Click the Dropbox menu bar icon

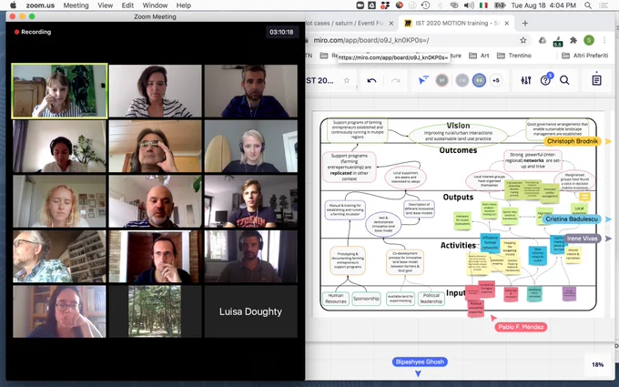pos(385,5)
